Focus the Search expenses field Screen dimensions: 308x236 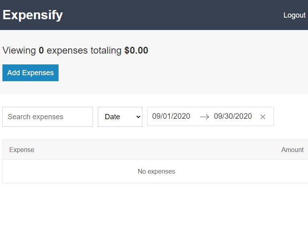[x=48, y=117]
